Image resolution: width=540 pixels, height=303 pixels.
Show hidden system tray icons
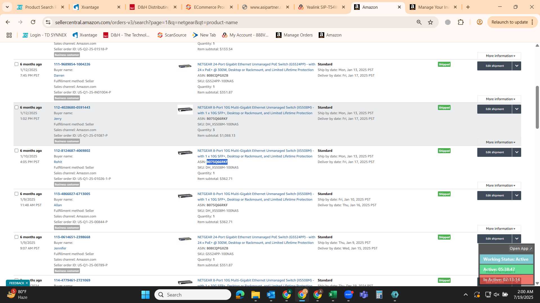point(465,295)
